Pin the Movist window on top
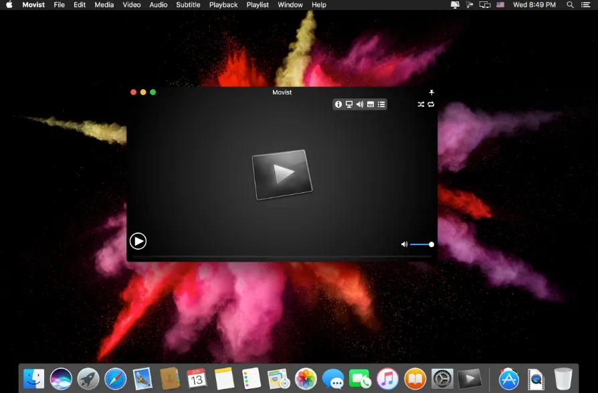This screenshot has height=393, width=598. point(431,92)
